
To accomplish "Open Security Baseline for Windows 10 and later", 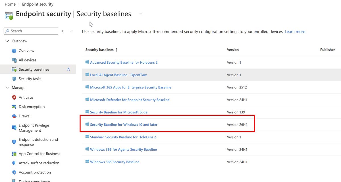I will [124, 125].
